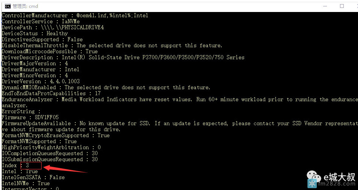Click the DeviceStatus Healthy line

click(x=35, y=33)
